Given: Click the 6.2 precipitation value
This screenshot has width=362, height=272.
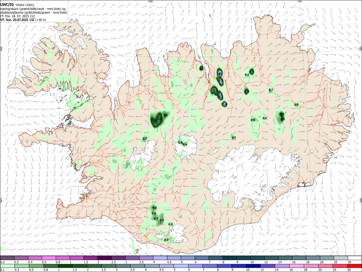Looking at the screenshot, I should (x=221, y=97).
